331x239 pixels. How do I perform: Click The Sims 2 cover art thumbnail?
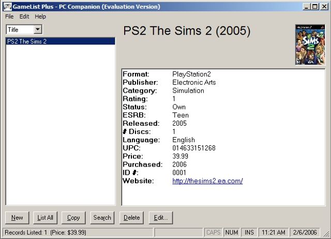[310, 44]
